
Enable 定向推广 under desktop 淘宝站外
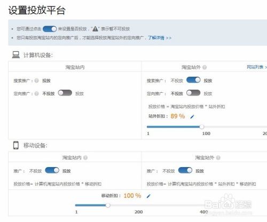pyautogui.click(x=193, y=93)
